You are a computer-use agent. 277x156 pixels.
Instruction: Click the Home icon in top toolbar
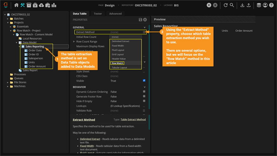(x=16, y=5)
